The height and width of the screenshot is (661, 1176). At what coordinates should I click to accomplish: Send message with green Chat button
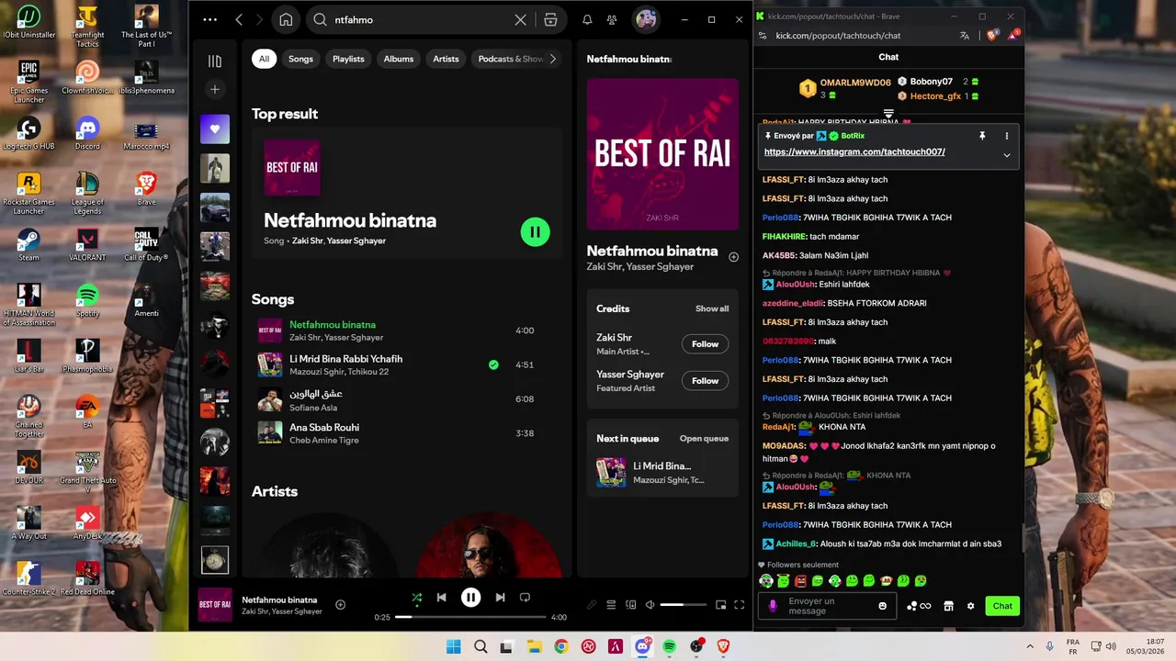point(1002,606)
